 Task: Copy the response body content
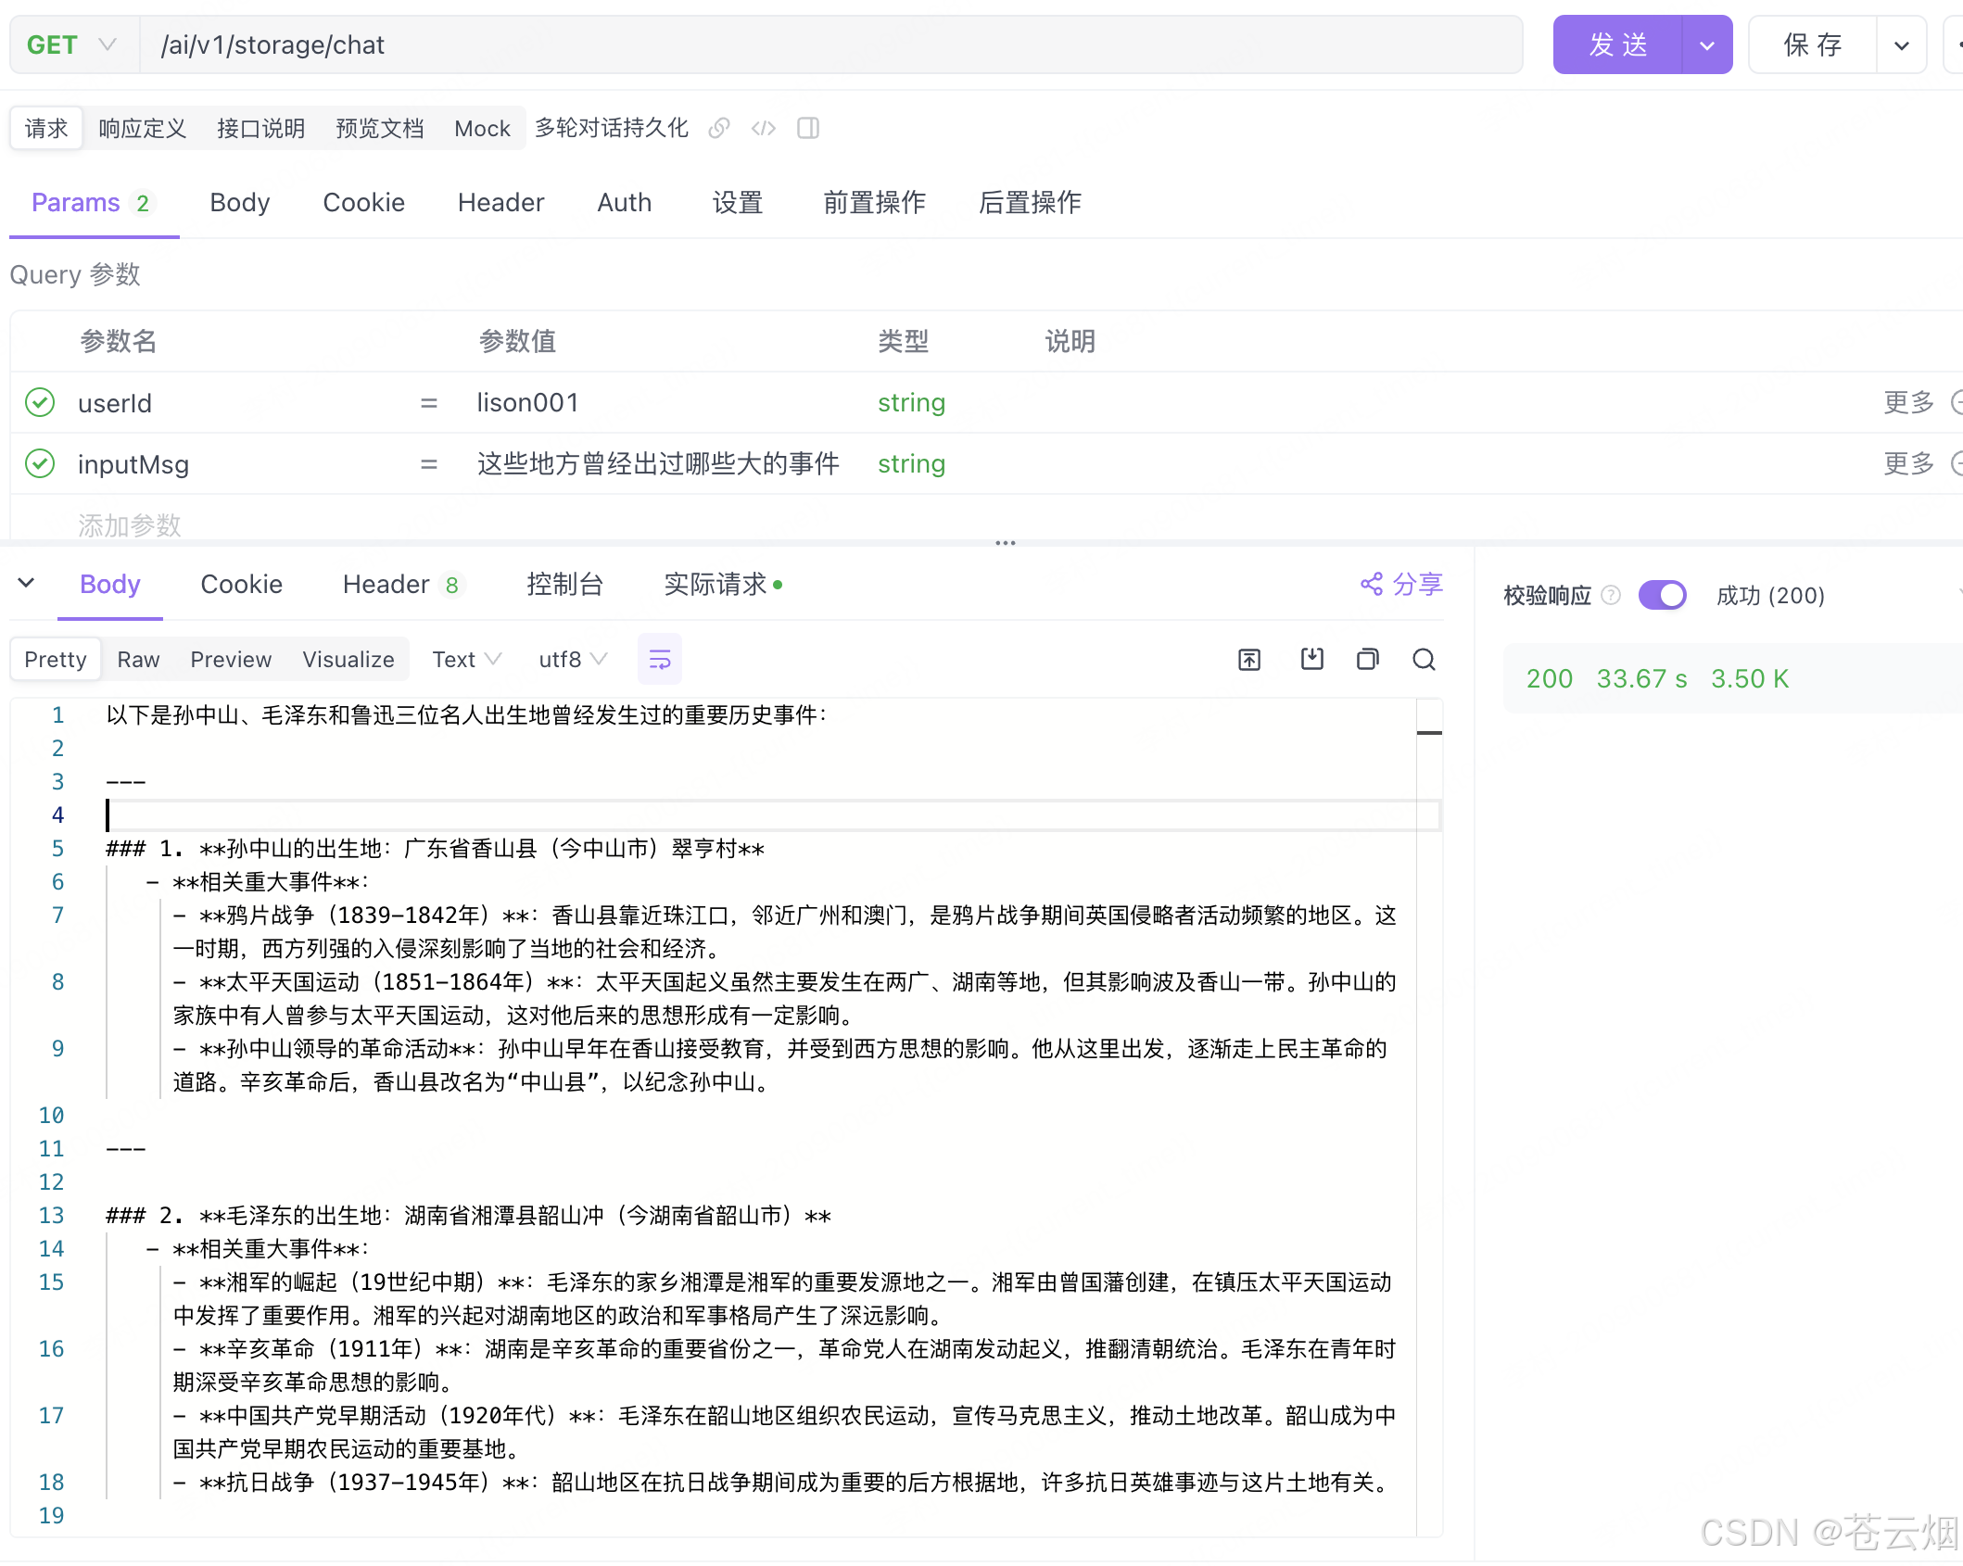pyautogui.click(x=1368, y=659)
